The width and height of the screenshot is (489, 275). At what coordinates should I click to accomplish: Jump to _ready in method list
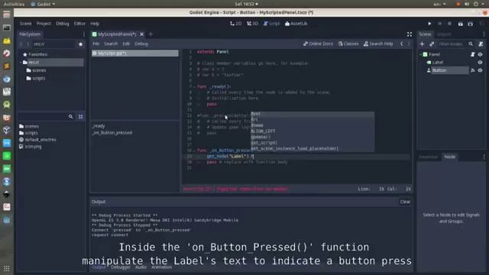pyautogui.click(x=99, y=126)
